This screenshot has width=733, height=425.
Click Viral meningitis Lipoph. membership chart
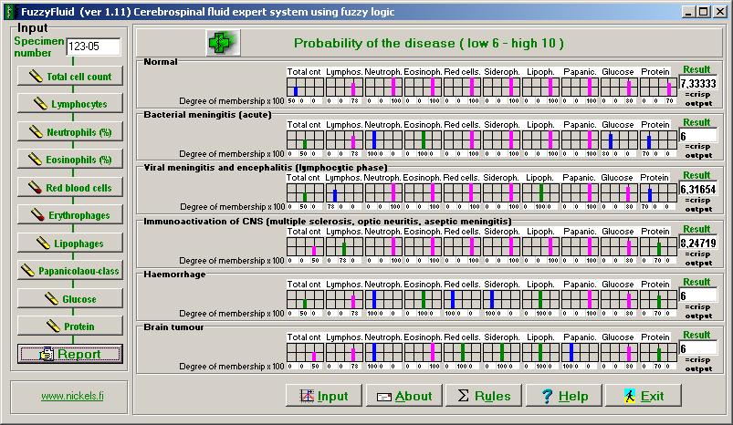pyautogui.click(x=540, y=192)
